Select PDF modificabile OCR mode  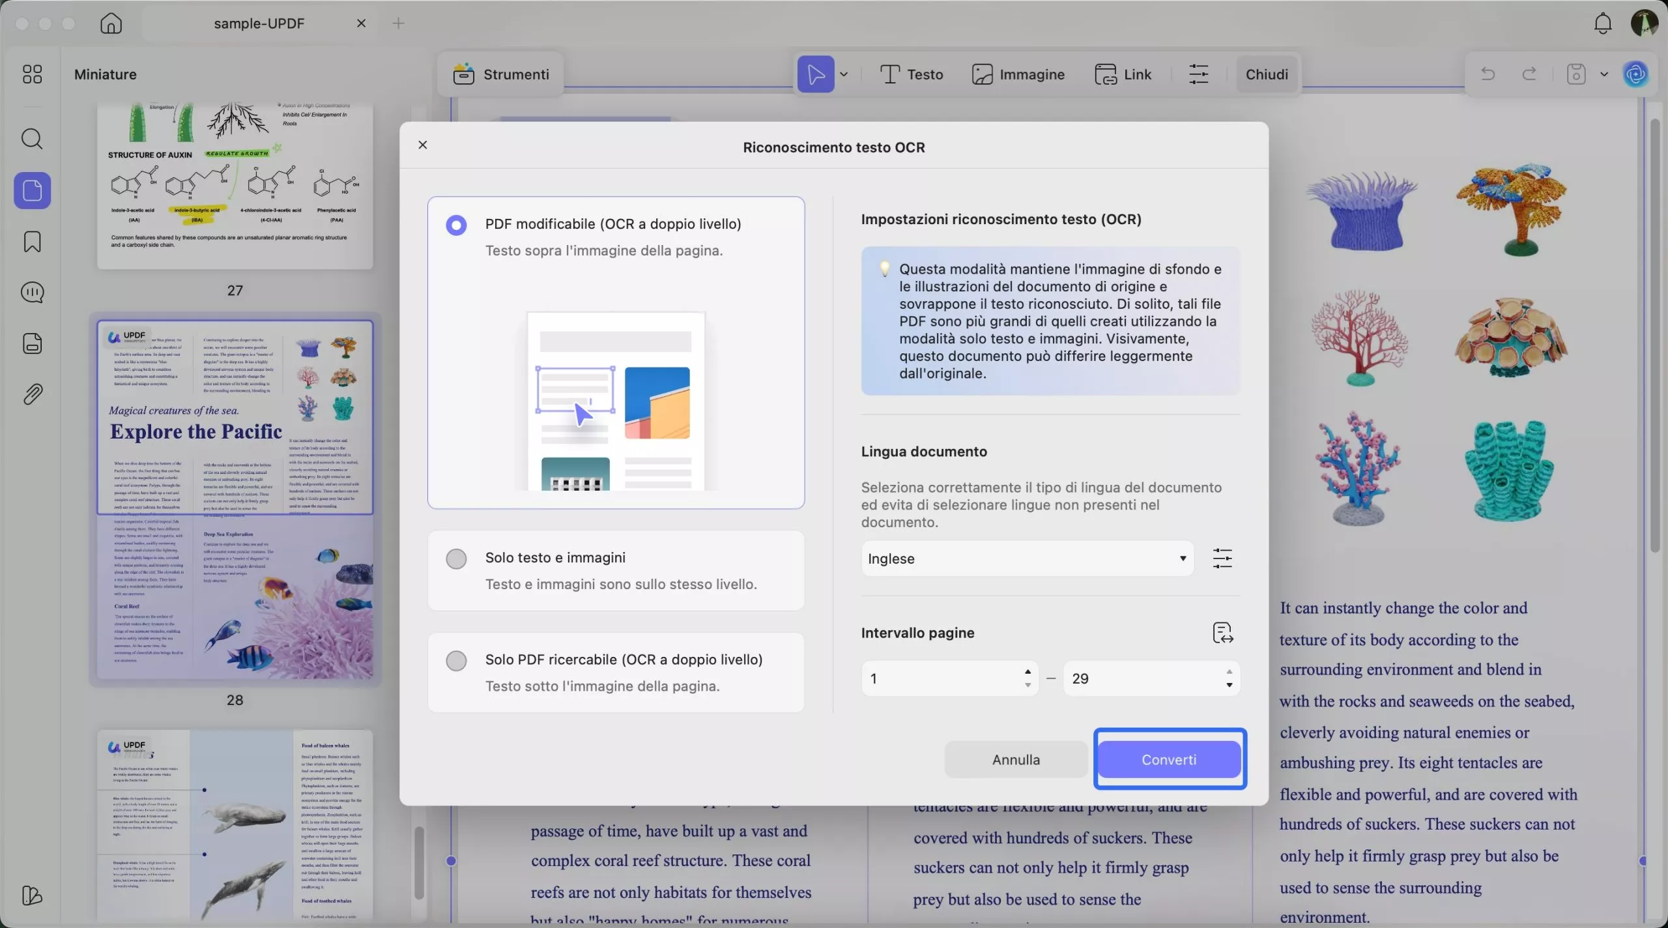[x=456, y=224]
